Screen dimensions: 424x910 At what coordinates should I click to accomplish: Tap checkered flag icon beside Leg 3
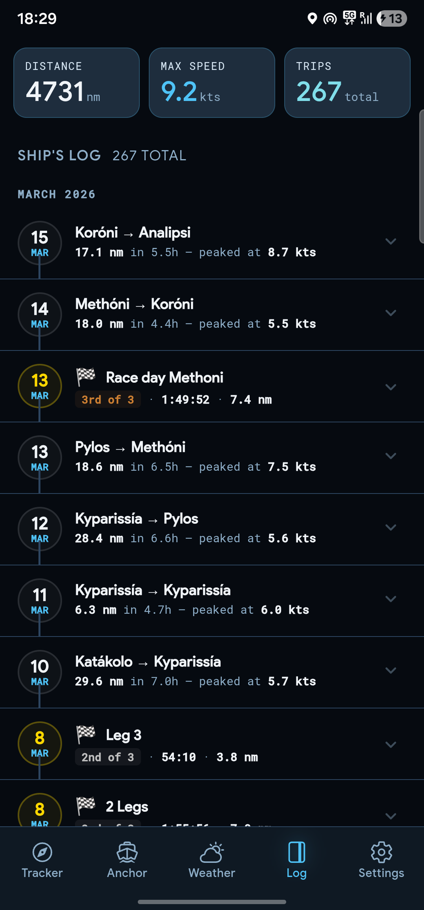click(86, 734)
